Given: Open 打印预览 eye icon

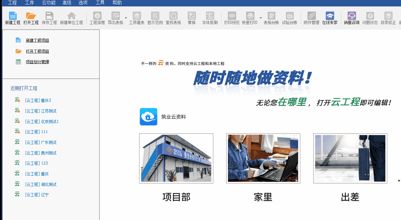Looking at the screenshot, I should point(232,16).
